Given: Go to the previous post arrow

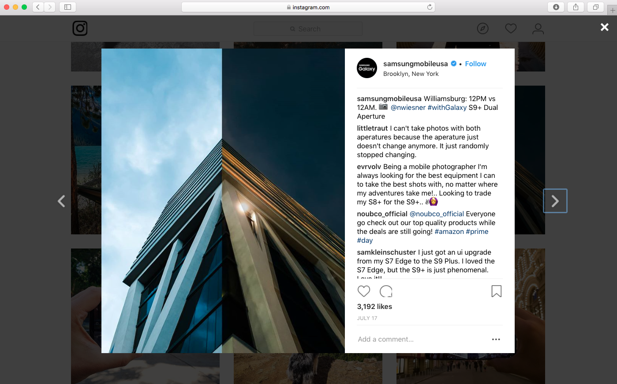Looking at the screenshot, I should click(x=61, y=201).
